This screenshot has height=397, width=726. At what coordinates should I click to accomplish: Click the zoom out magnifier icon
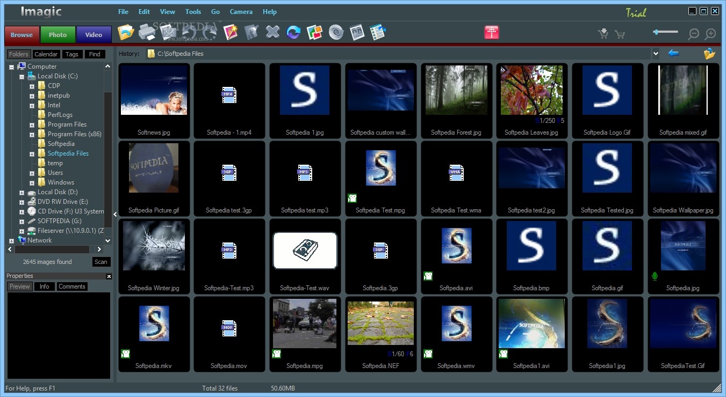[694, 34]
